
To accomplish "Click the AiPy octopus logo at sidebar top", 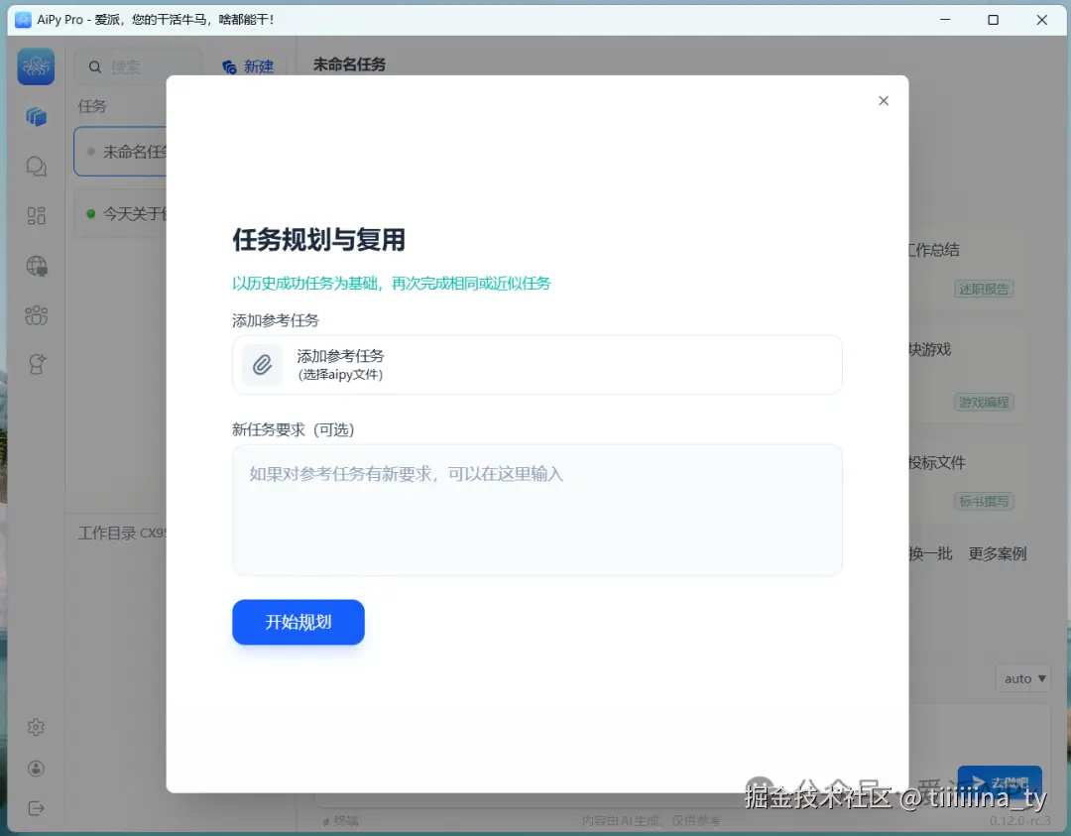I will click(x=36, y=66).
